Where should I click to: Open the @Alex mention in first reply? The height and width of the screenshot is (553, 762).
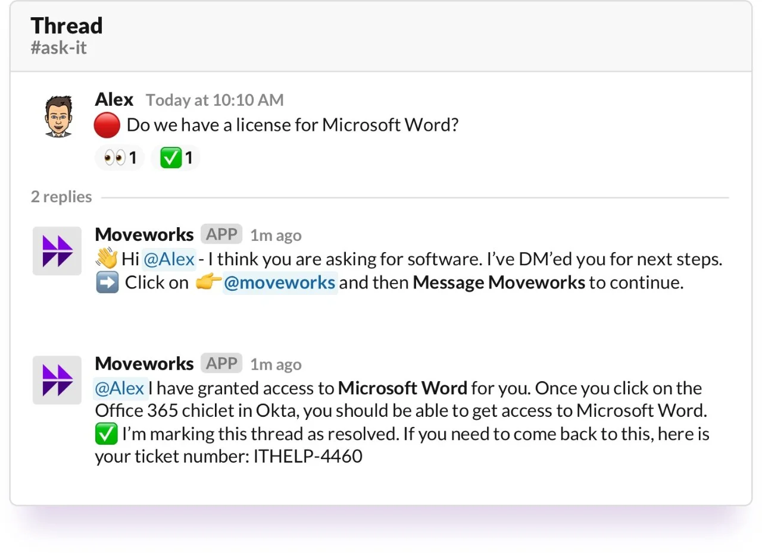pos(168,259)
